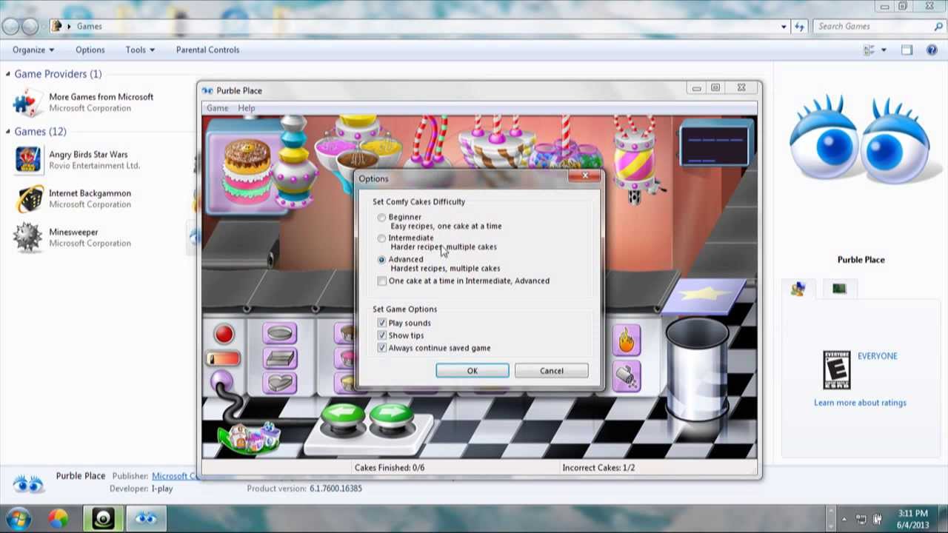Screen dimensions: 948x533
Task: Close the Options dialog with X
Action: [x=585, y=176]
